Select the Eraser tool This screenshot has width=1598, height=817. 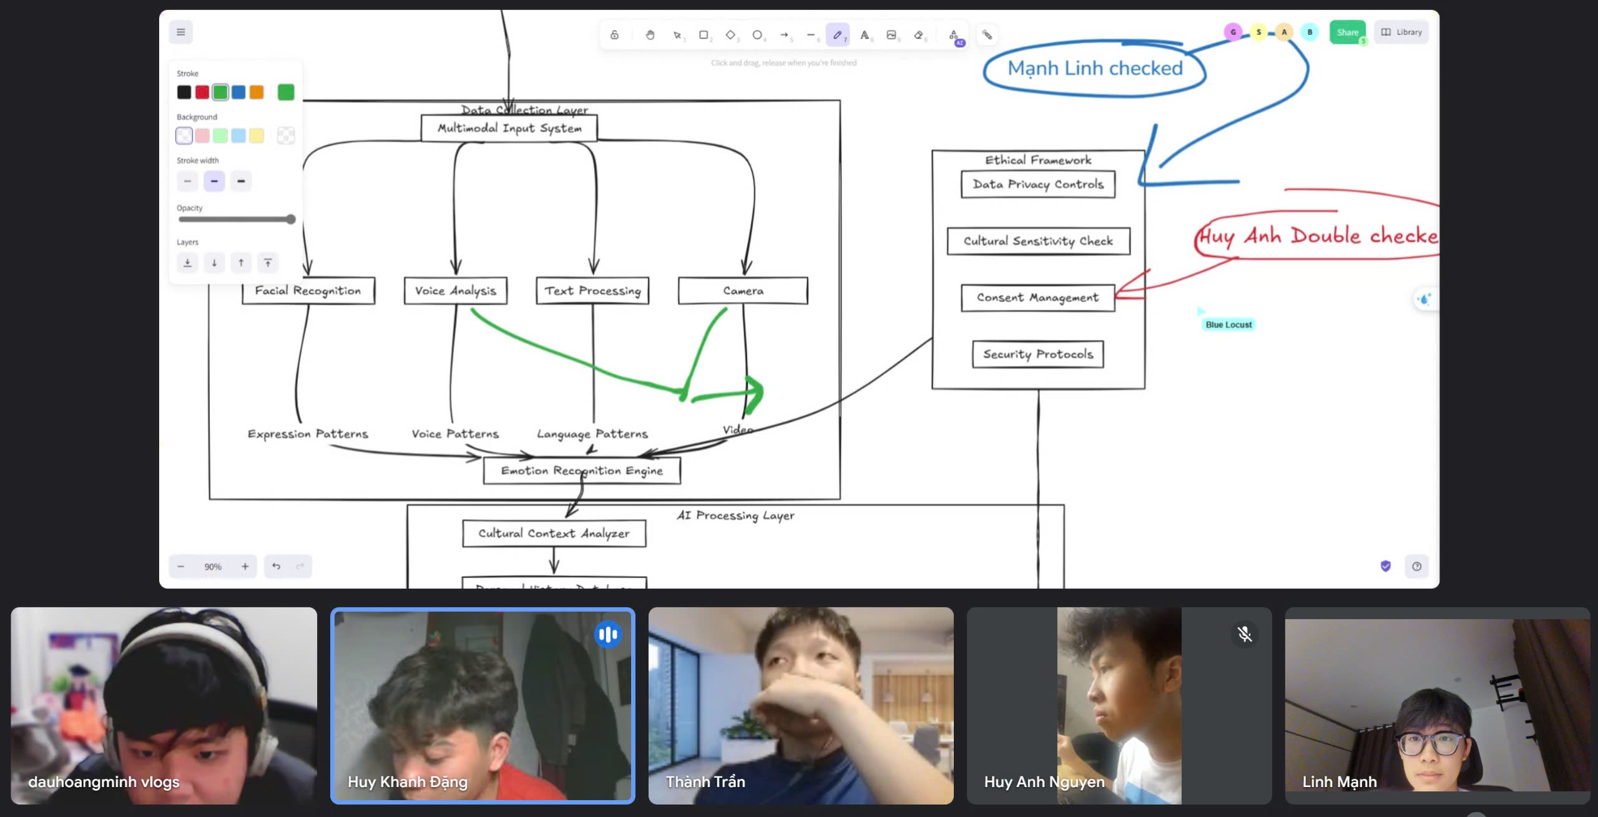click(x=918, y=35)
